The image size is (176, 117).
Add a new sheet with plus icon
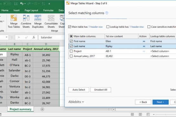click(x=42, y=109)
